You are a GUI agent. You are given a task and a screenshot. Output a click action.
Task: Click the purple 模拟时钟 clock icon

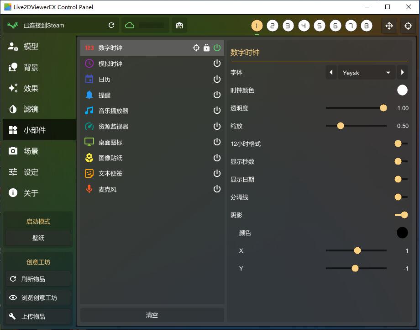coord(89,64)
